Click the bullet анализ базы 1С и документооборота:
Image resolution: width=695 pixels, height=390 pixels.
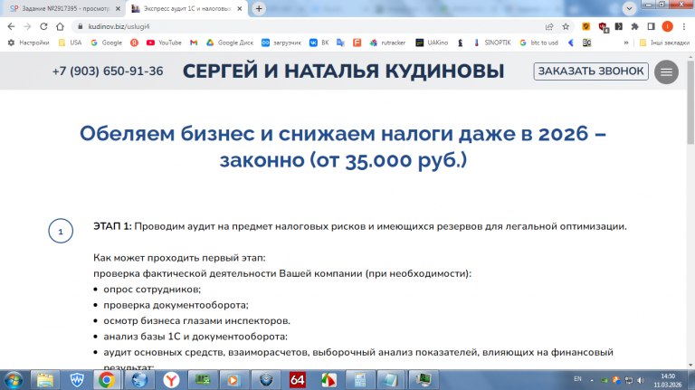pyautogui.click(x=195, y=337)
